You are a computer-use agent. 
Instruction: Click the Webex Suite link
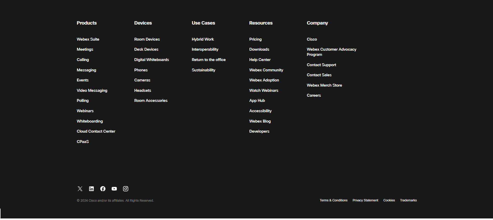coord(88,39)
